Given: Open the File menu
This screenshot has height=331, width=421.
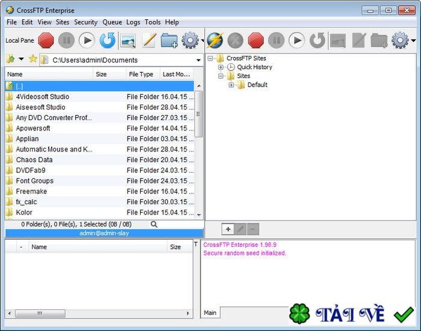Looking at the screenshot, I should 11,22.
